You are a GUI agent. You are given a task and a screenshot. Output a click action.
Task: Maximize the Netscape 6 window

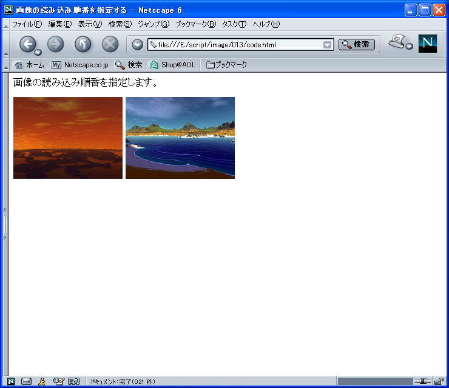pyautogui.click(x=425, y=10)
